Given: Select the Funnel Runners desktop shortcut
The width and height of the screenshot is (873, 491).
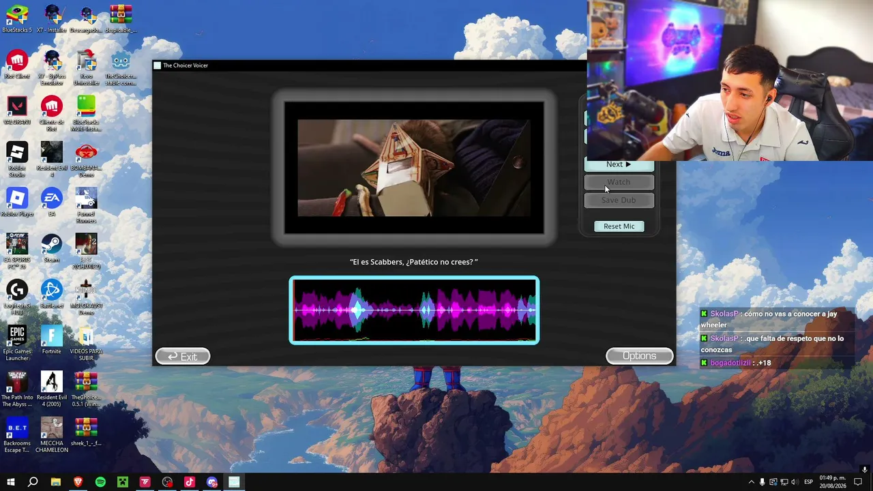Looking at the screenshot, I should [x=86, y=205].
